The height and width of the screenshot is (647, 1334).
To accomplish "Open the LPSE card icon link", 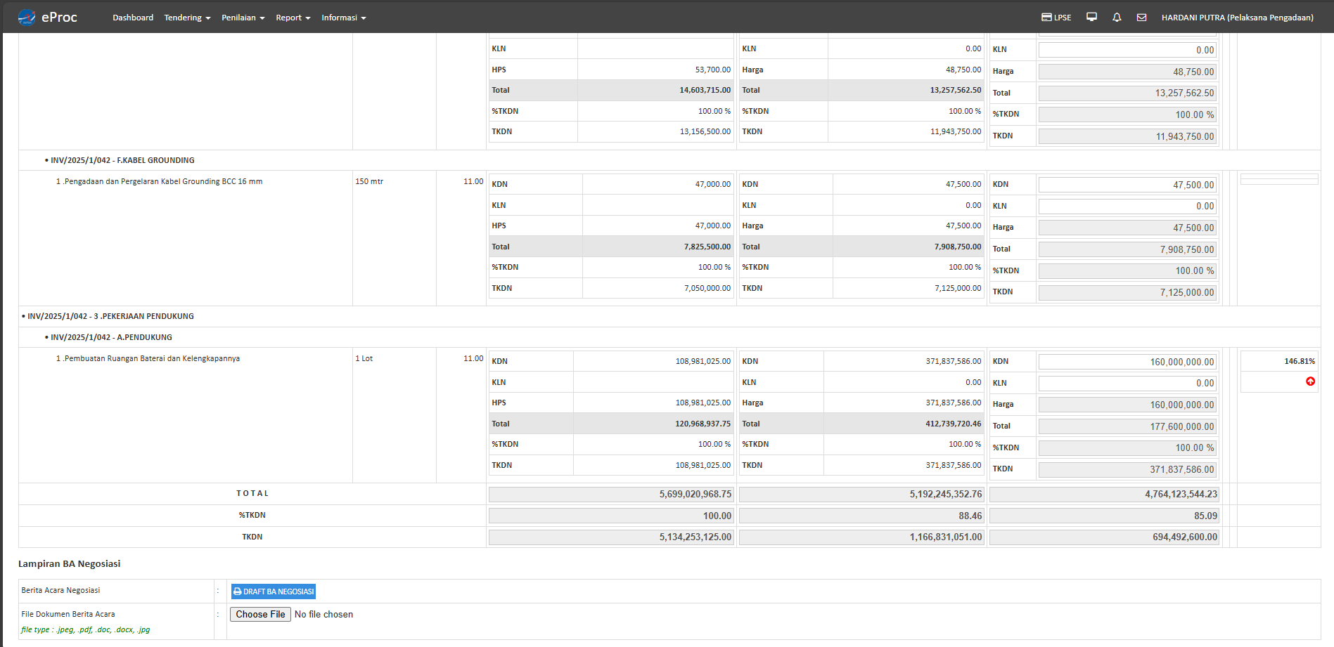I will click(1056, 18).
